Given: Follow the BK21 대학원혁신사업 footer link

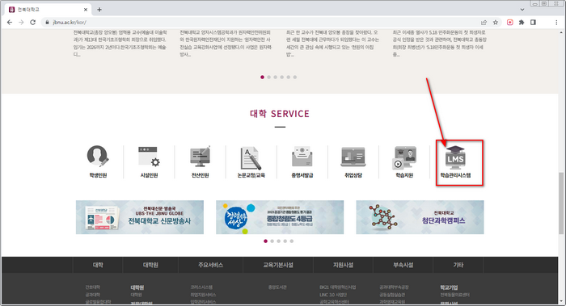Looking at the screenshot, I should 337,287.
